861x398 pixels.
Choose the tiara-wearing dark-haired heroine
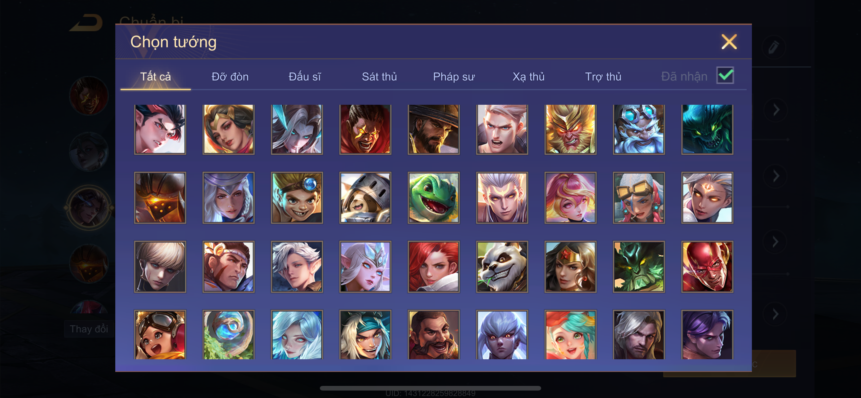tap(570, 266)
